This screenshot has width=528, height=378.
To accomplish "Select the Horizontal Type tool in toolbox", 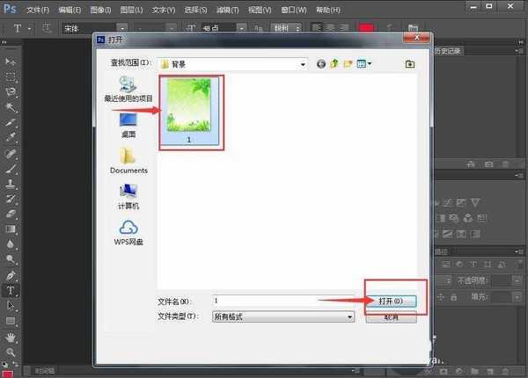I will point(11,290).
